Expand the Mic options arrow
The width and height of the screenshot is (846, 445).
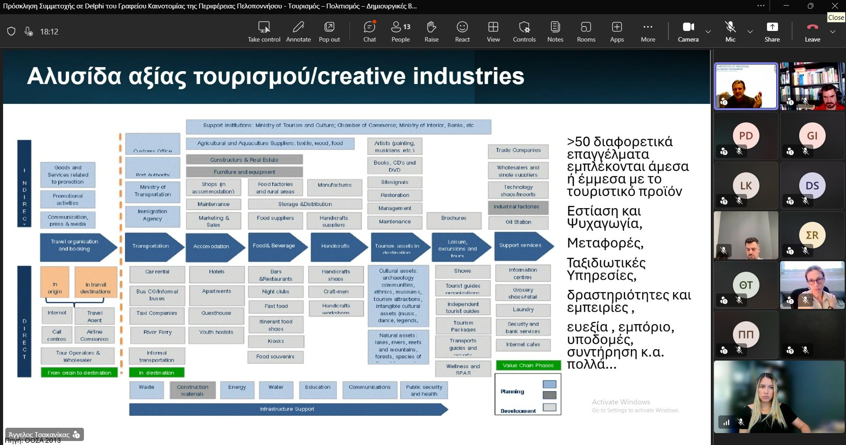coord(750,31)
